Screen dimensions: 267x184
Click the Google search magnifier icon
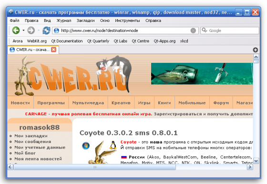(x=204, y=31)
